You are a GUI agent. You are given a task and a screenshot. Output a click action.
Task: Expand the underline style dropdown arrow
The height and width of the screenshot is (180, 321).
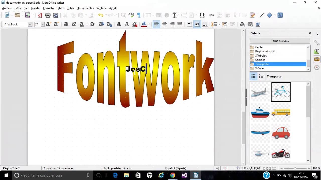(87, 24)
